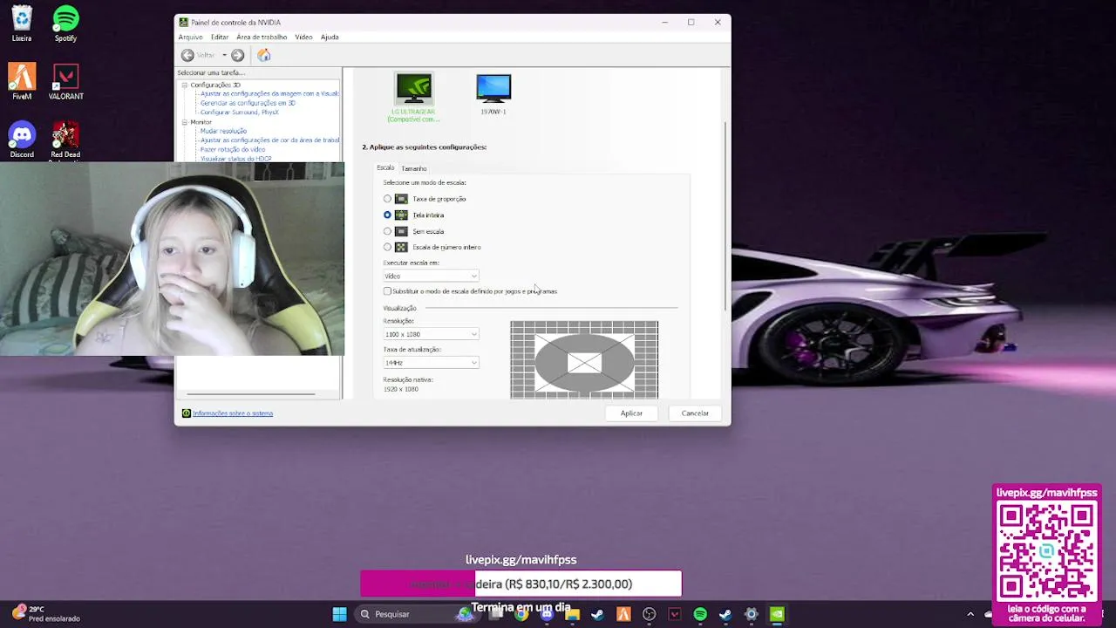Open Lixeira recycle bin on desktop
Viewport: 1116px width, 628px height.
click(22, 24)
